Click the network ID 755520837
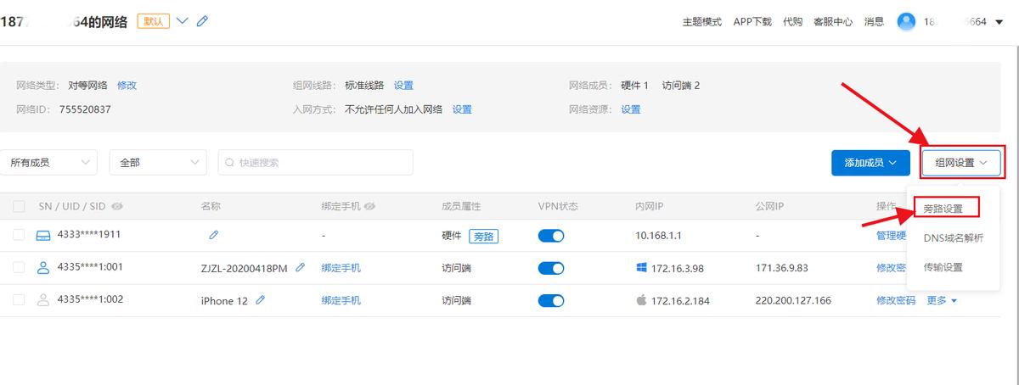Image resolution: width=1019 pixels, height=385 pixels. click(x=85, y=109)
